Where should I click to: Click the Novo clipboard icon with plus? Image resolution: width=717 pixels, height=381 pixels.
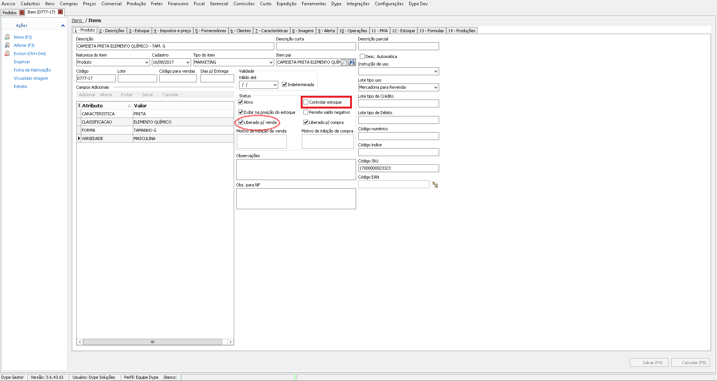pyautogui.click(x=7, y=37)
